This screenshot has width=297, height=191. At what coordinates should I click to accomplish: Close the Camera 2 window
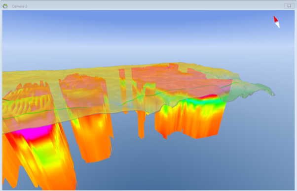tap(289, 6)
